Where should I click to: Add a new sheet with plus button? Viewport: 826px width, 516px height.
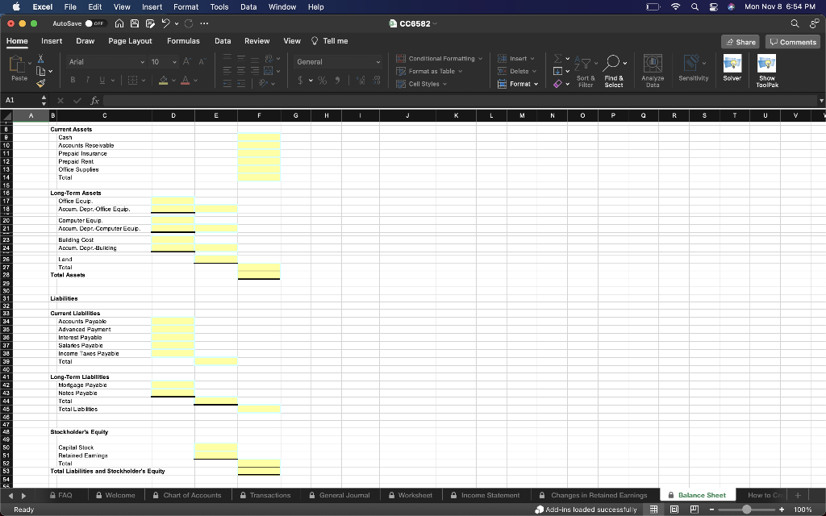[798, 495]
